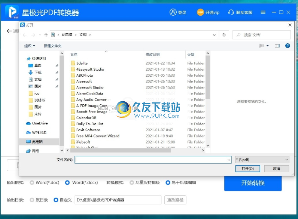Select 自定义 output directory option
Image resolution: width=298 pixels, height=219 pixels.
[56, 200]
